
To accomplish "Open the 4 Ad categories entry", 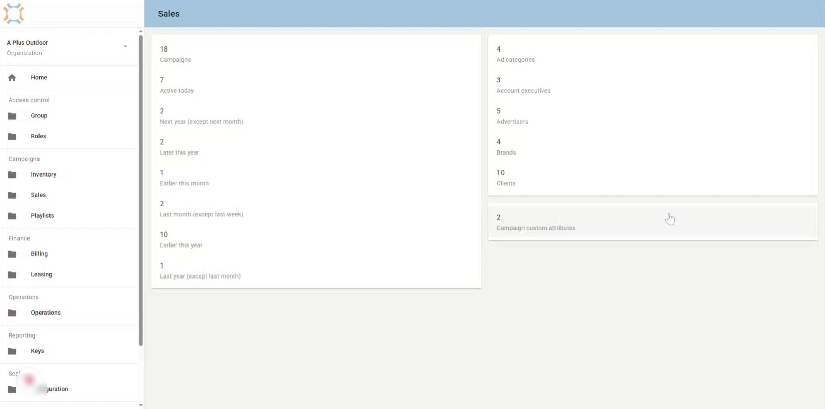I will pyautogui.click(x=653, y=54).
